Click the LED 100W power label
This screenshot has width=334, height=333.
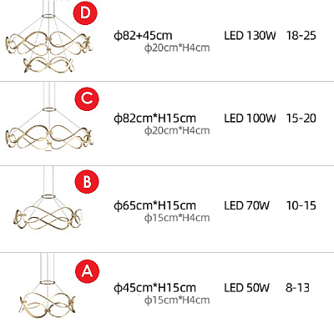250,119
